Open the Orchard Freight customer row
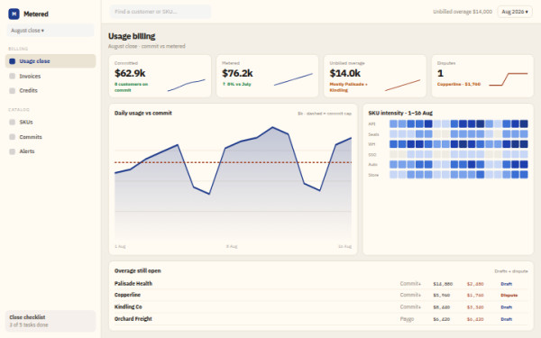The height and width of the screenshot is (338, 541). pos(321,319)
